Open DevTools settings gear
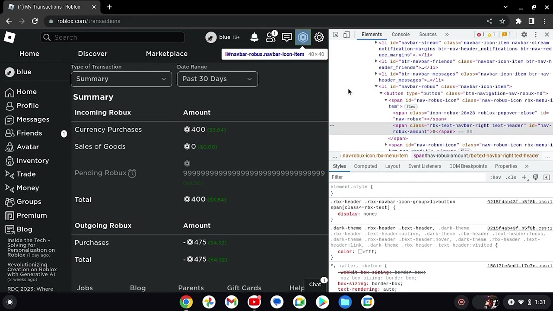This screenshot has width=553, height=311. 524,35
